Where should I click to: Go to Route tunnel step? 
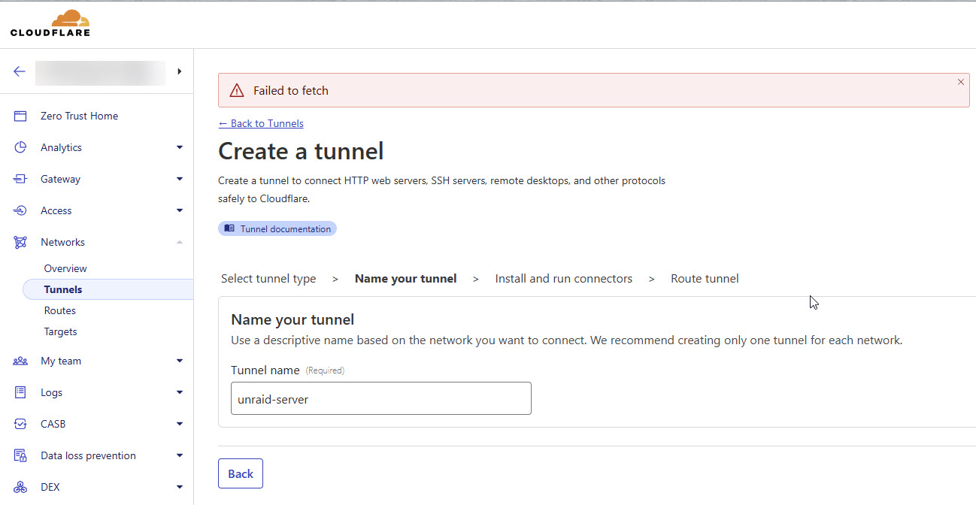coord(705,279)
